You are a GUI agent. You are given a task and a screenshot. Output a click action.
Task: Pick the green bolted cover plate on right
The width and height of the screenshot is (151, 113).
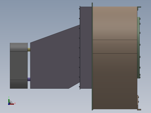click(x=139, y=48)
